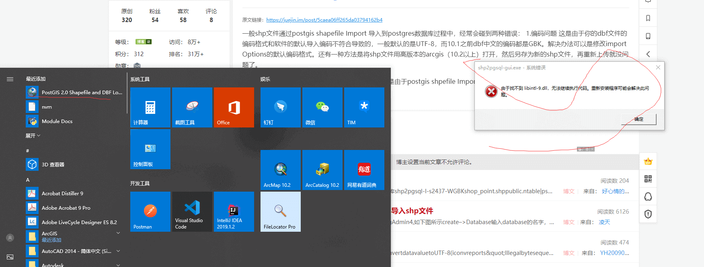The width and height of the screenshot is (704, 267).
Task: Open the Calculator (计算器) tile
Action: coord(150,107)
